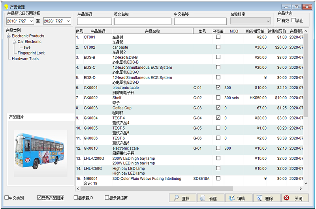Image resolution: width=316 pixels, height=209 pixels.
Task: Collapse the Electronic Products tree node
Action: tap(8, 36)
